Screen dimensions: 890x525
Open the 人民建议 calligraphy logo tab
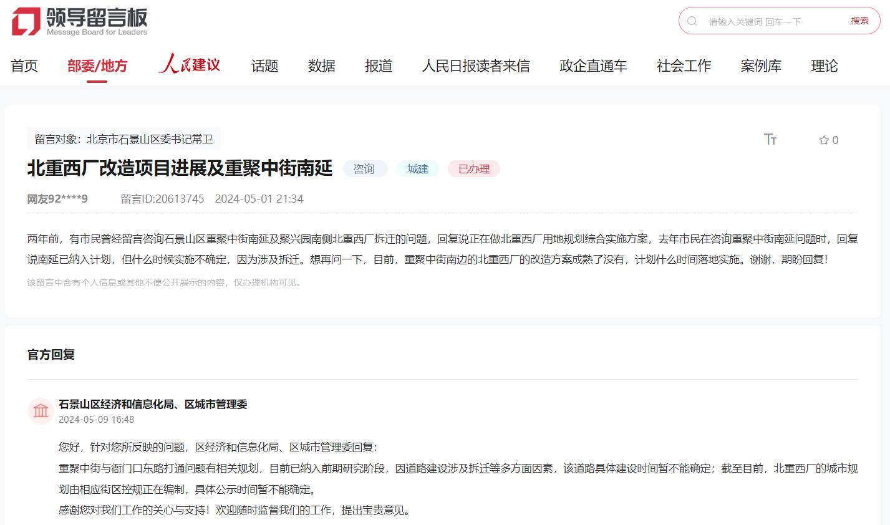pos(189,65)
